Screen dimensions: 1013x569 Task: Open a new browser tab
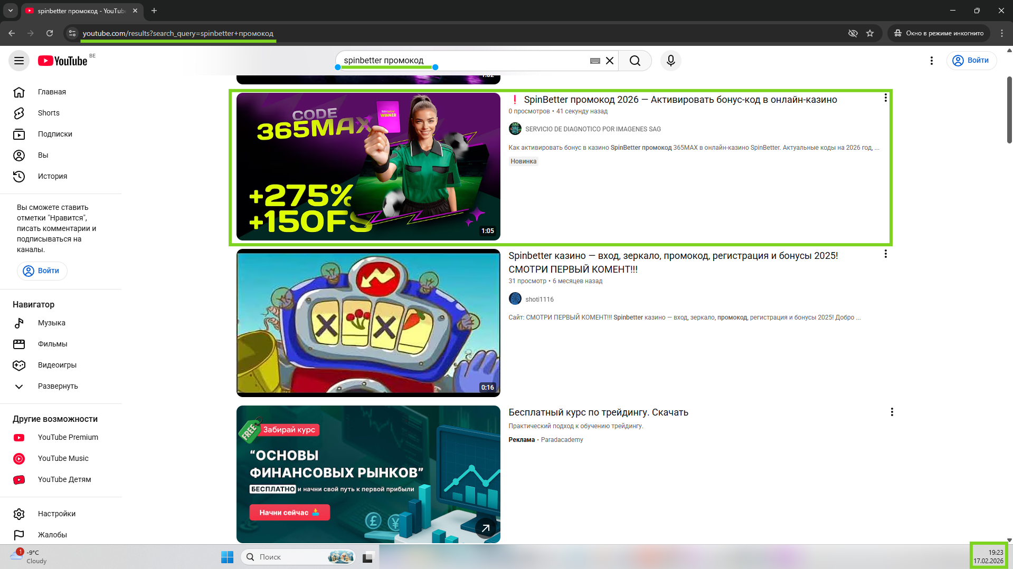(154, 11)
